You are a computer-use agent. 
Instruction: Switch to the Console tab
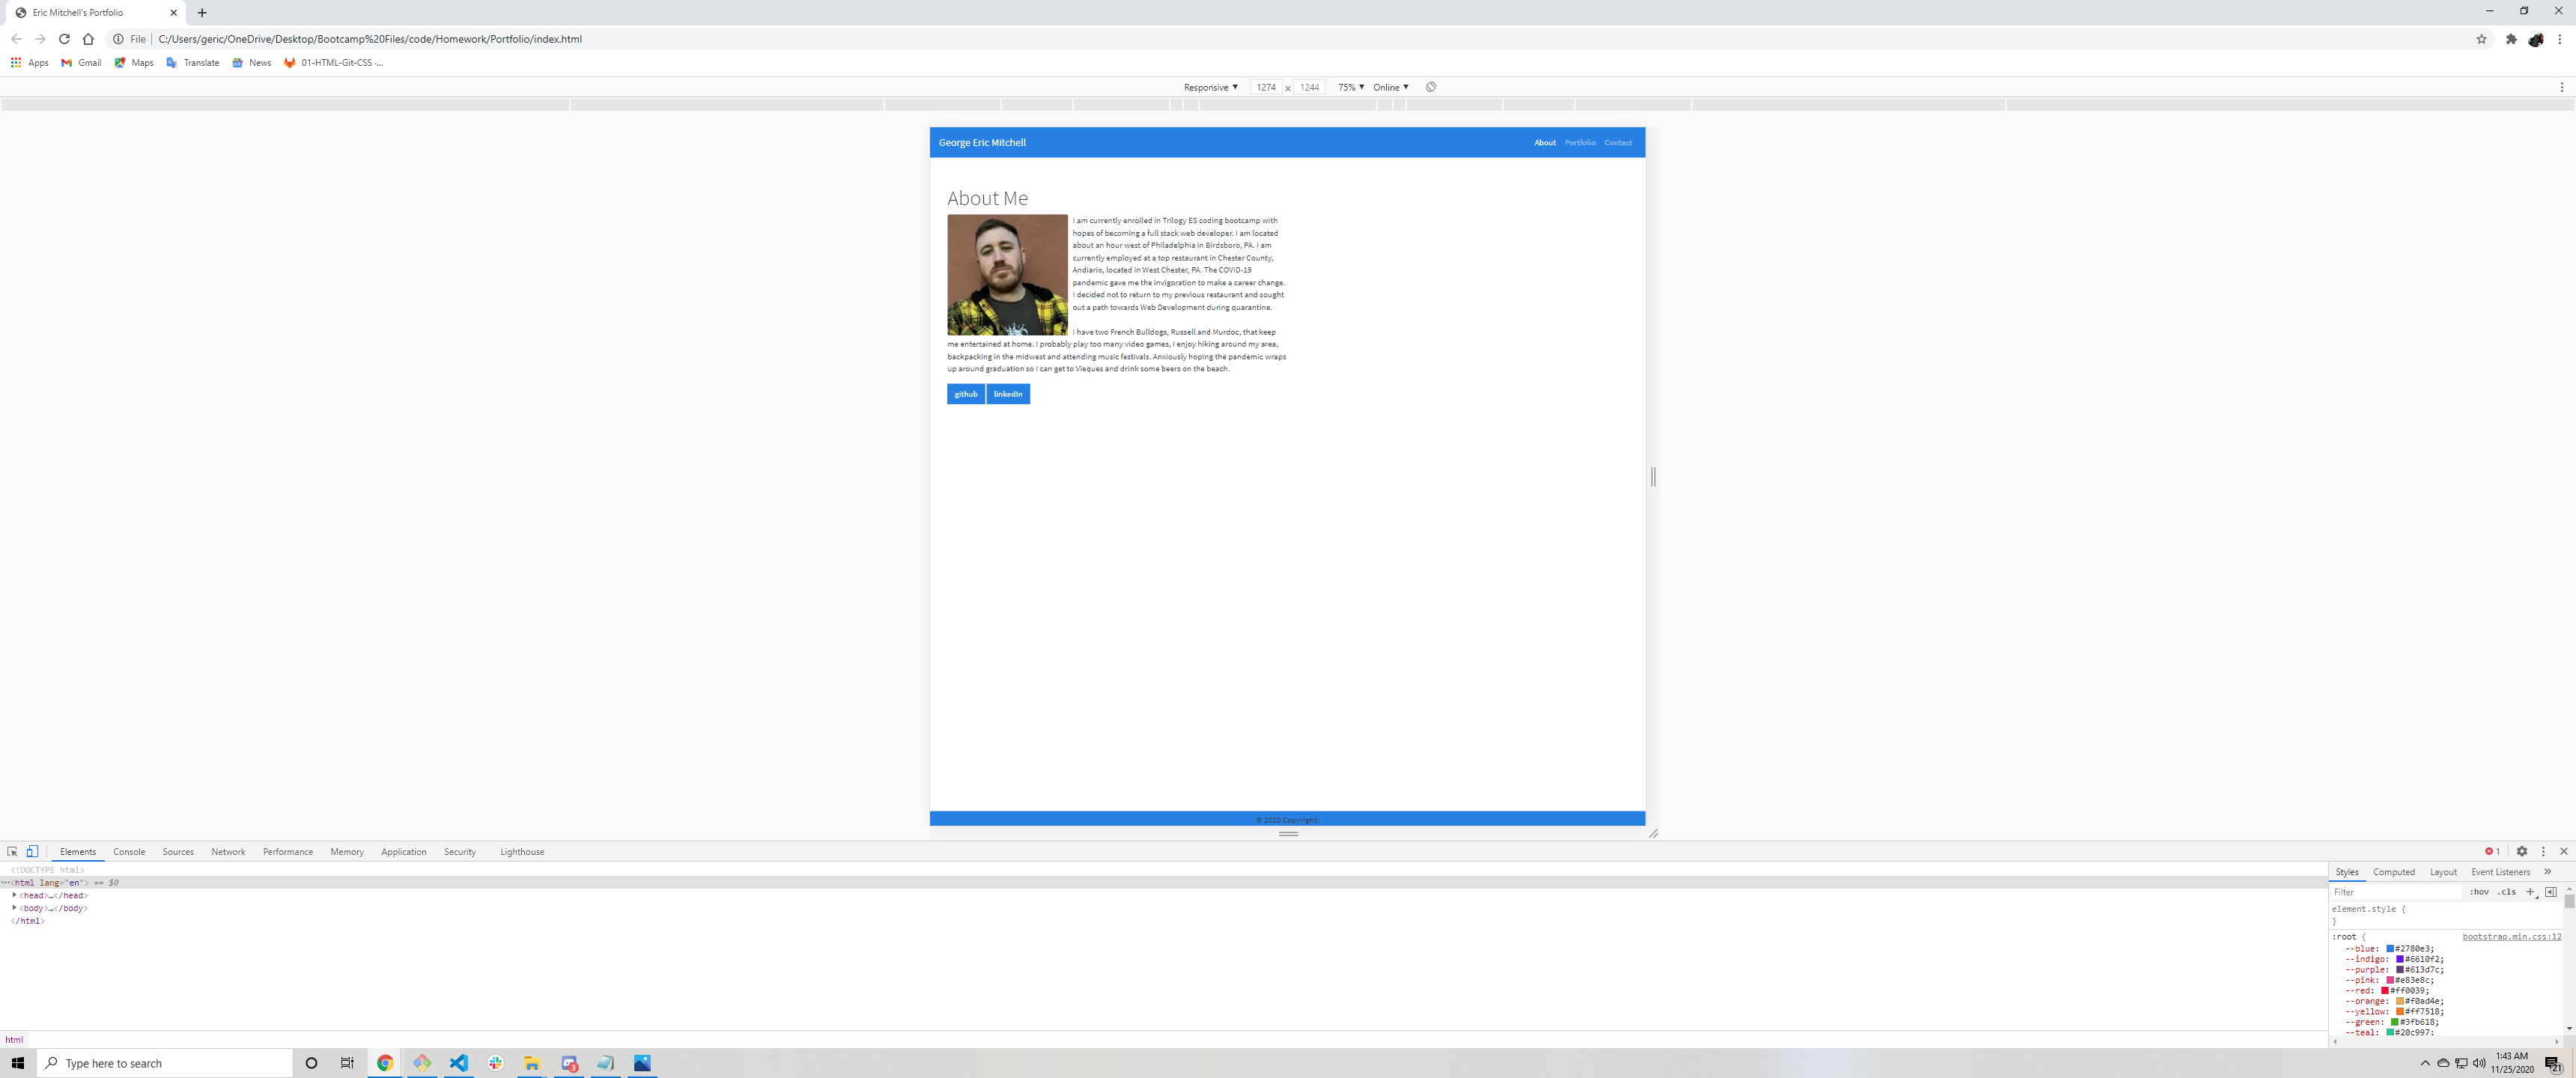click(129, 851)
